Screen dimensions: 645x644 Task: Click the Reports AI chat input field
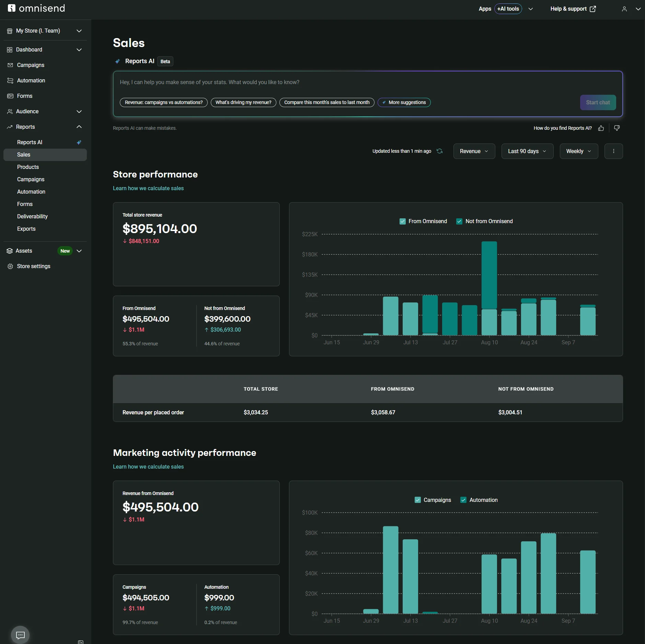pos(368,82)
